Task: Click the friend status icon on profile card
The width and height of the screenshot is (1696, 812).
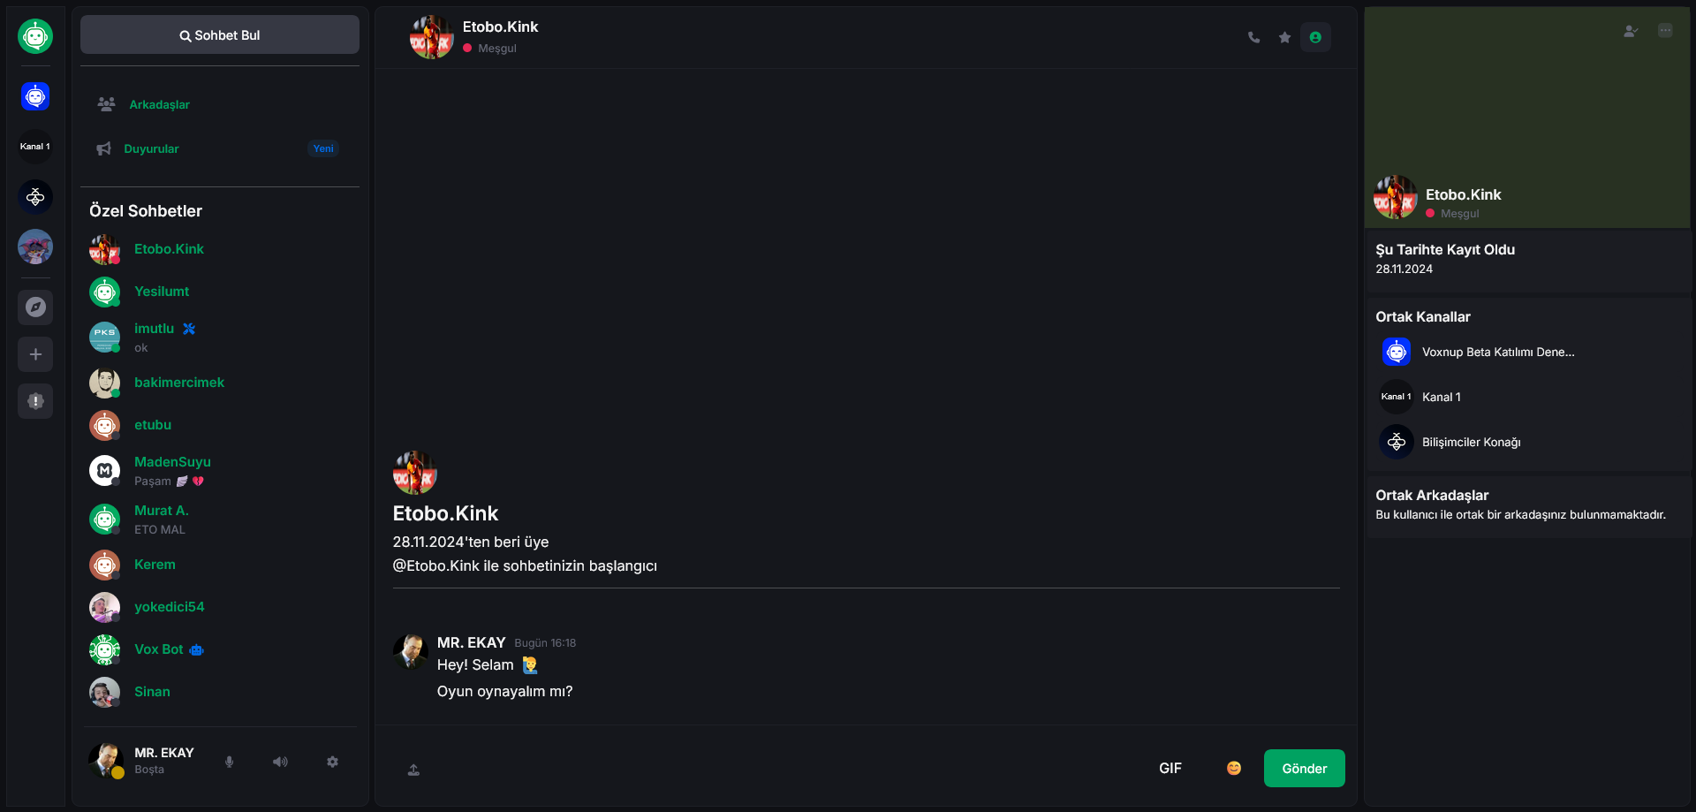Action: click(x=1631, y=31)
